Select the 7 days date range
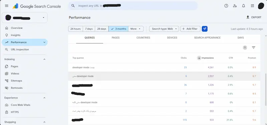 click(89, 29)
